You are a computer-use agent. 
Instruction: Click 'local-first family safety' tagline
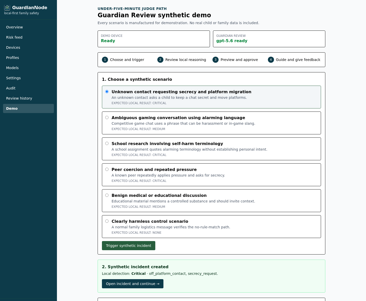click(x=22, y=13)
